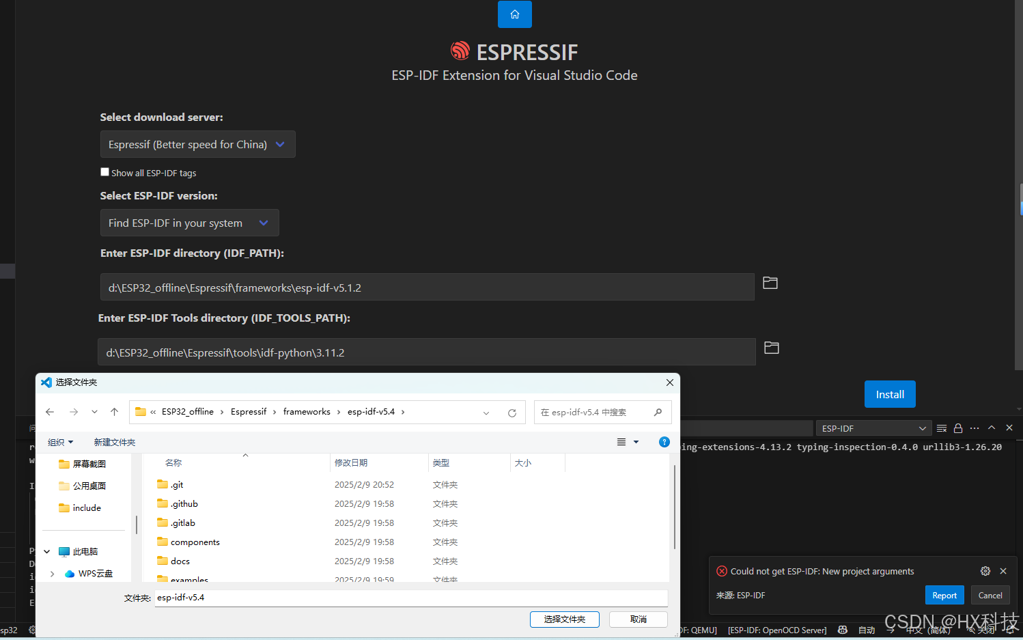The image size is (1023, 640).
Task: Select Espressif breadcrumb in address bar
Action: (249, 412)
